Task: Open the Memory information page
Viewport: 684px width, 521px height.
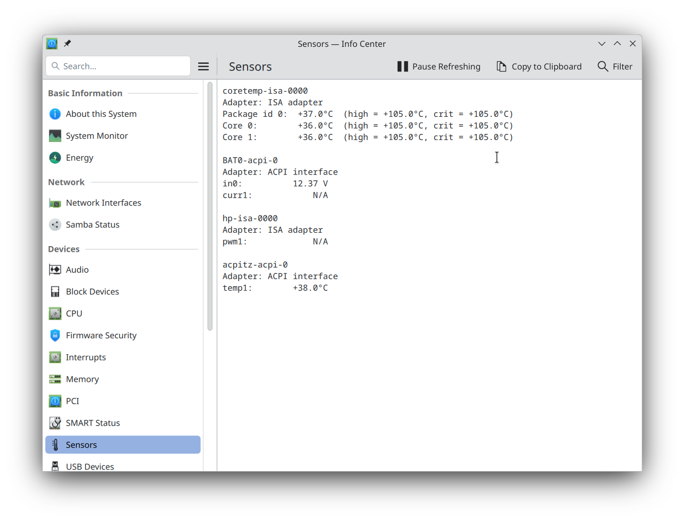Action: coord(81,379)
